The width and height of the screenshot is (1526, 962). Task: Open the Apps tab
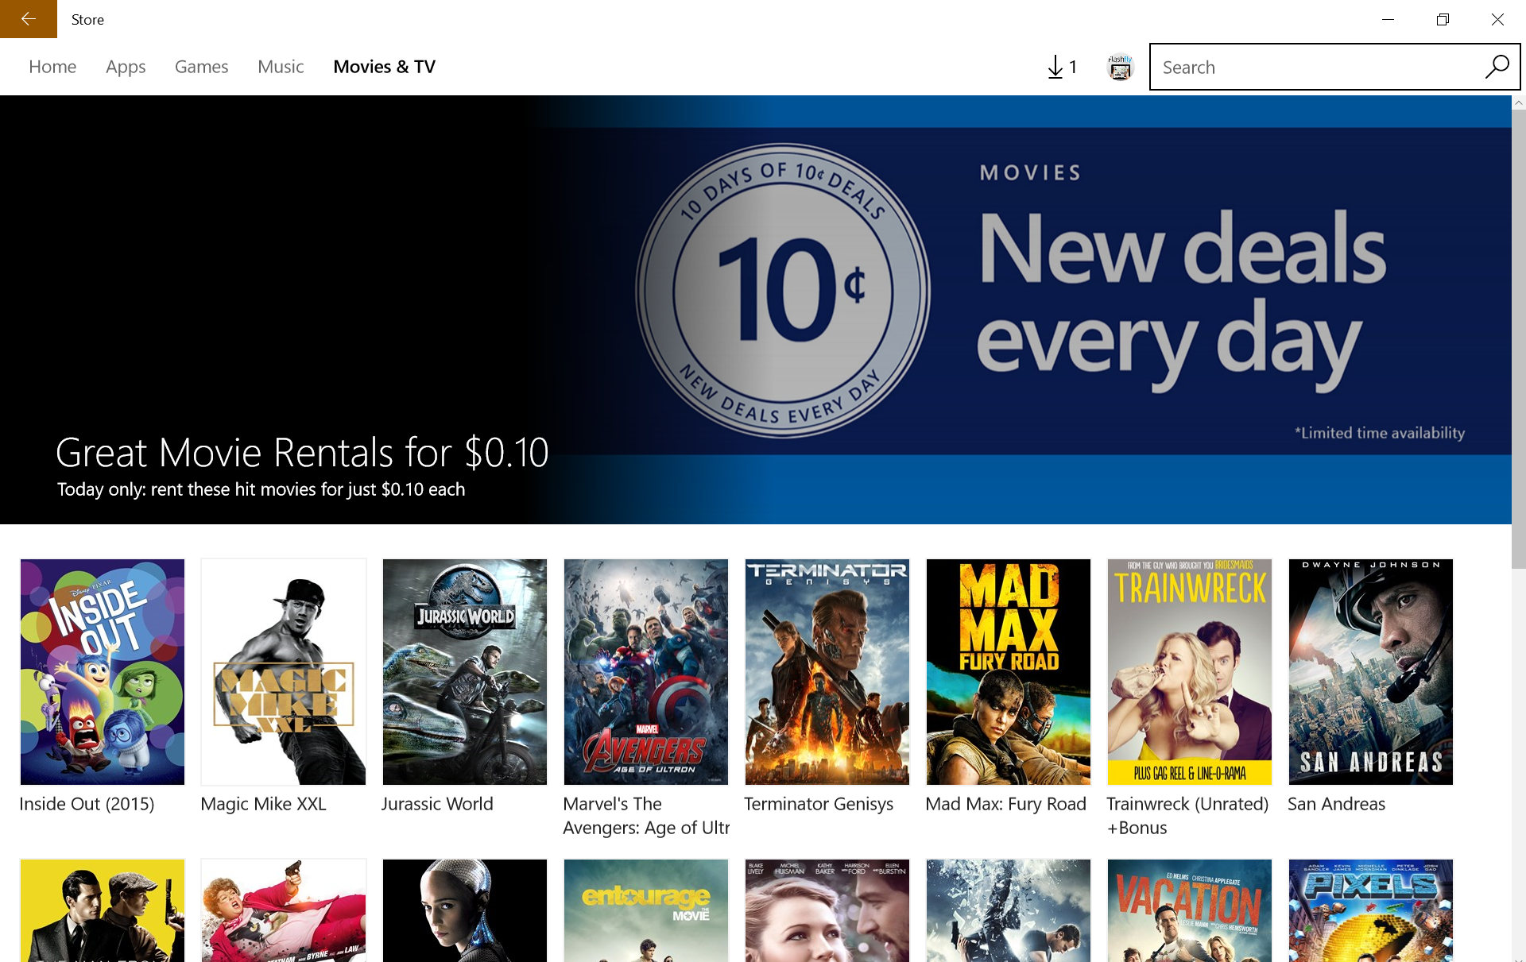(126, 67)
